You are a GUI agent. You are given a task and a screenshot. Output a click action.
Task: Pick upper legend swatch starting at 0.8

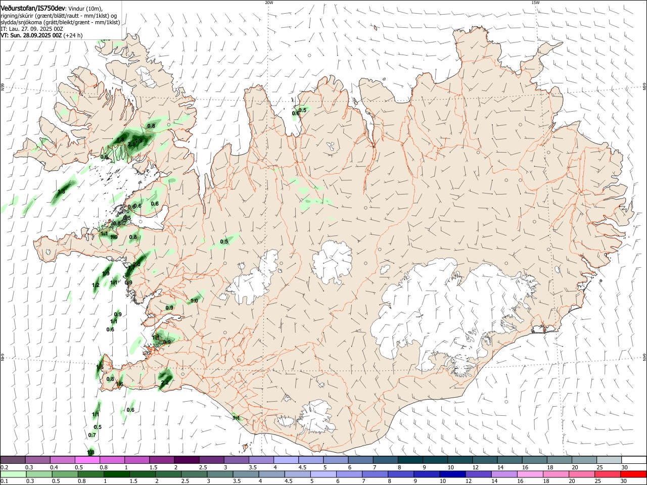tap(112, 460)
